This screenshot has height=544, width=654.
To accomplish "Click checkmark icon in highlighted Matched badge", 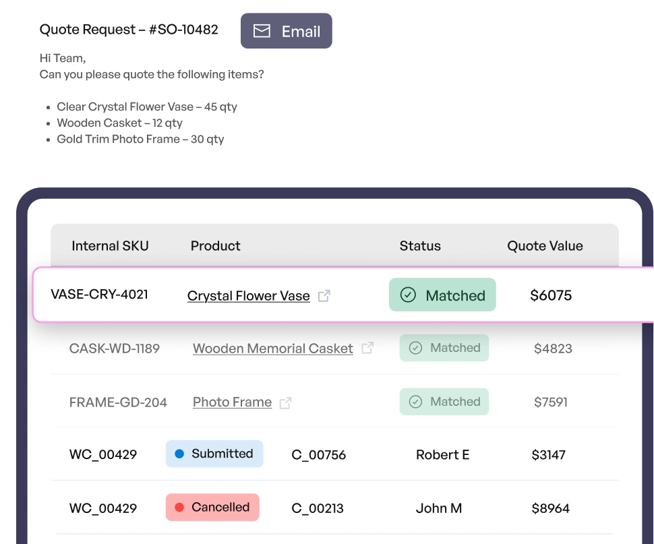I will [x=408, y=295].
